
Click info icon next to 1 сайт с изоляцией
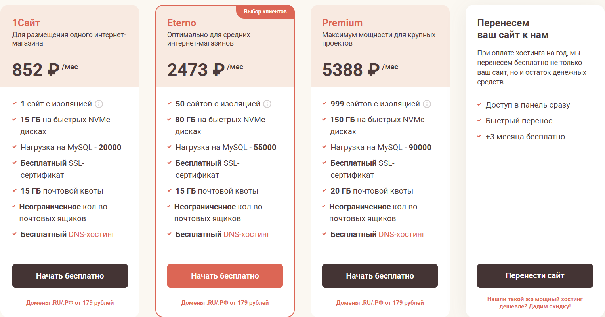tap(99, 104)
